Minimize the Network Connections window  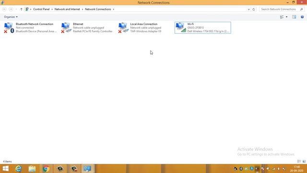(287, 2)
